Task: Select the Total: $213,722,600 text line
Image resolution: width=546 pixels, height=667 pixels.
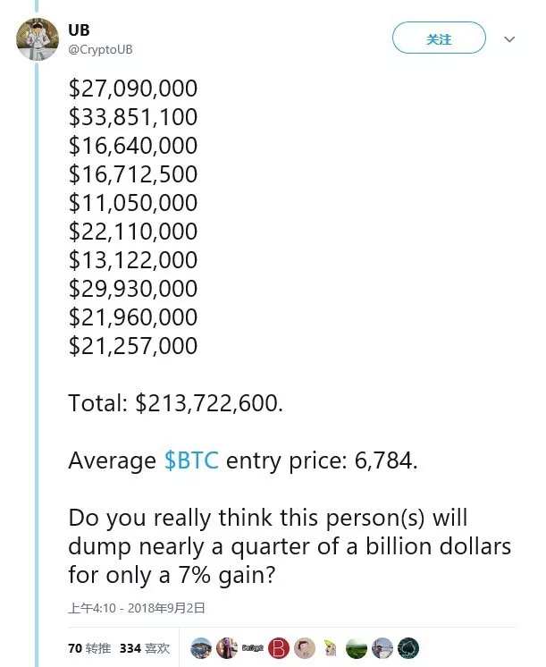Action: click(x=176, y=403)
